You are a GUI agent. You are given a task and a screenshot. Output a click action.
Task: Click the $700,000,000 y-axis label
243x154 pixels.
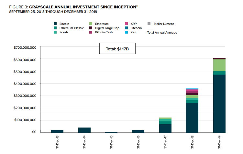[25, 47]
